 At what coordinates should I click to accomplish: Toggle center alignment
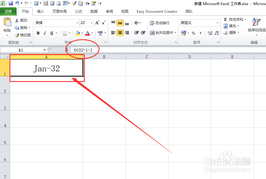pos(120,33)
